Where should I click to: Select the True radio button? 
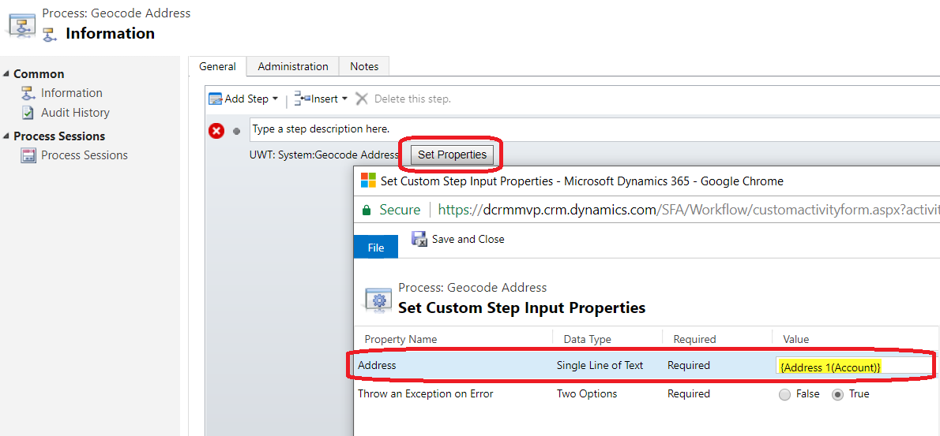(837, 394)
